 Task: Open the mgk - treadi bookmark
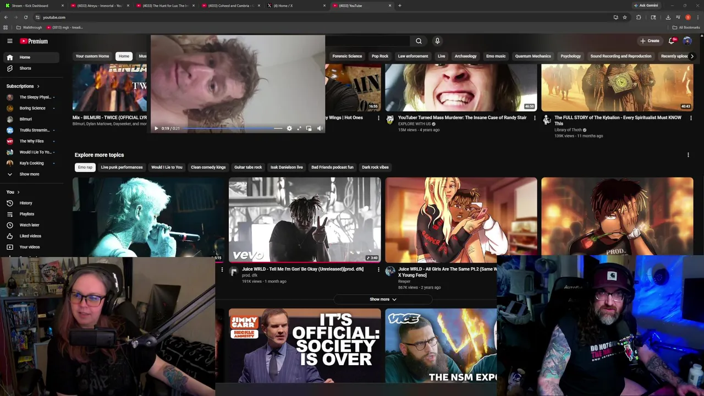click(64, 27)
